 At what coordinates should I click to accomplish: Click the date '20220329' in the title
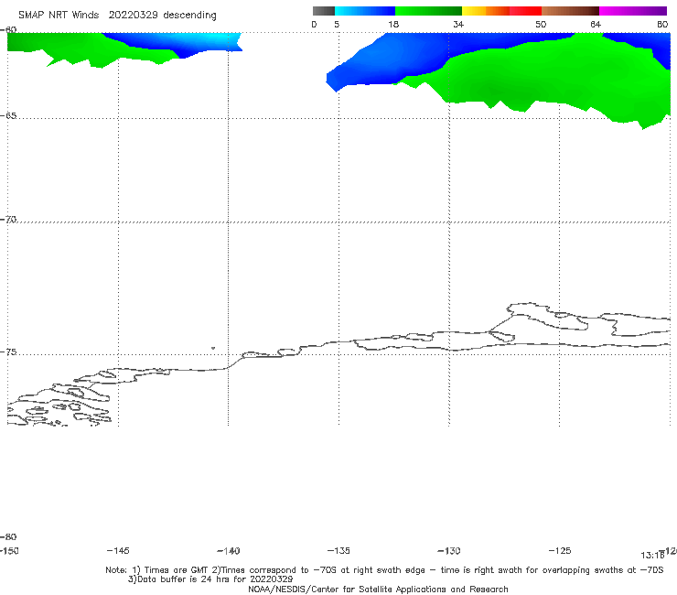pyautogui.click(x=133, y=16)
